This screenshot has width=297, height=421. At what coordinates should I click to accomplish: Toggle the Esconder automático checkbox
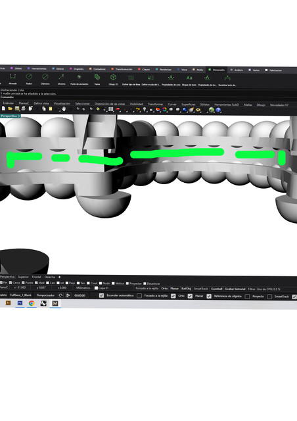101,295
